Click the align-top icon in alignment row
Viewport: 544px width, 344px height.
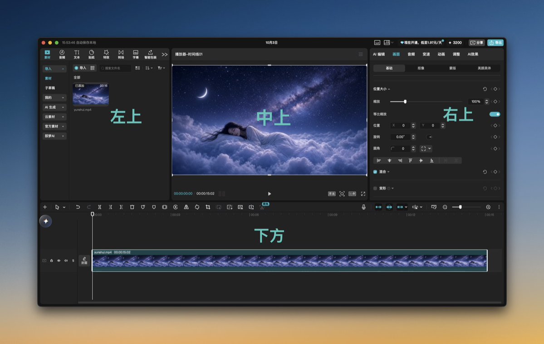411,160
